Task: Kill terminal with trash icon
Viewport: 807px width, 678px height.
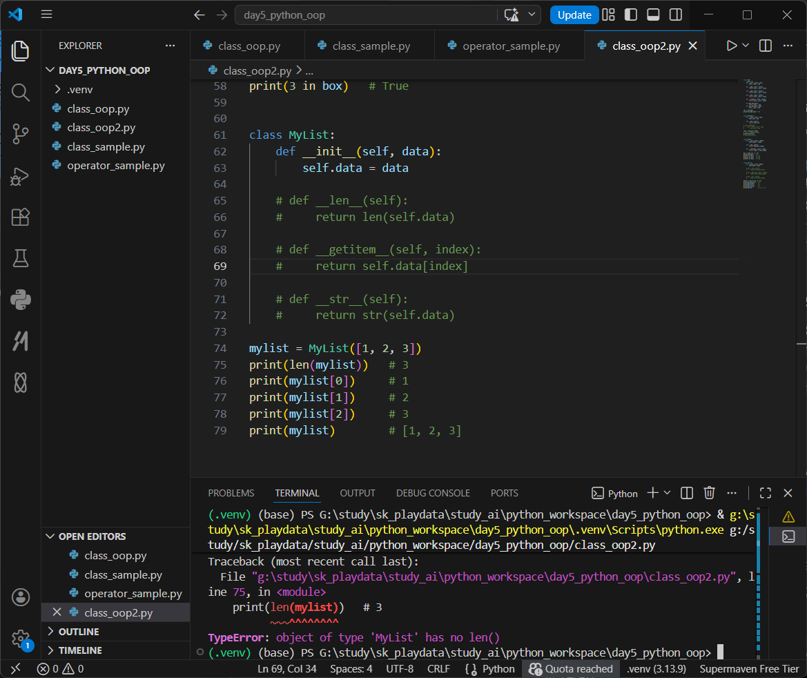Action: tap(709, 493)
